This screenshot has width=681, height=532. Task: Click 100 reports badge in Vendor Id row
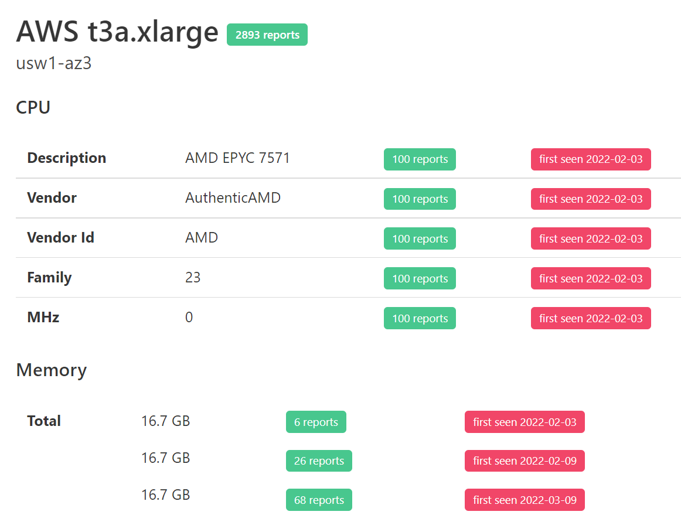(x=420, y=239)
